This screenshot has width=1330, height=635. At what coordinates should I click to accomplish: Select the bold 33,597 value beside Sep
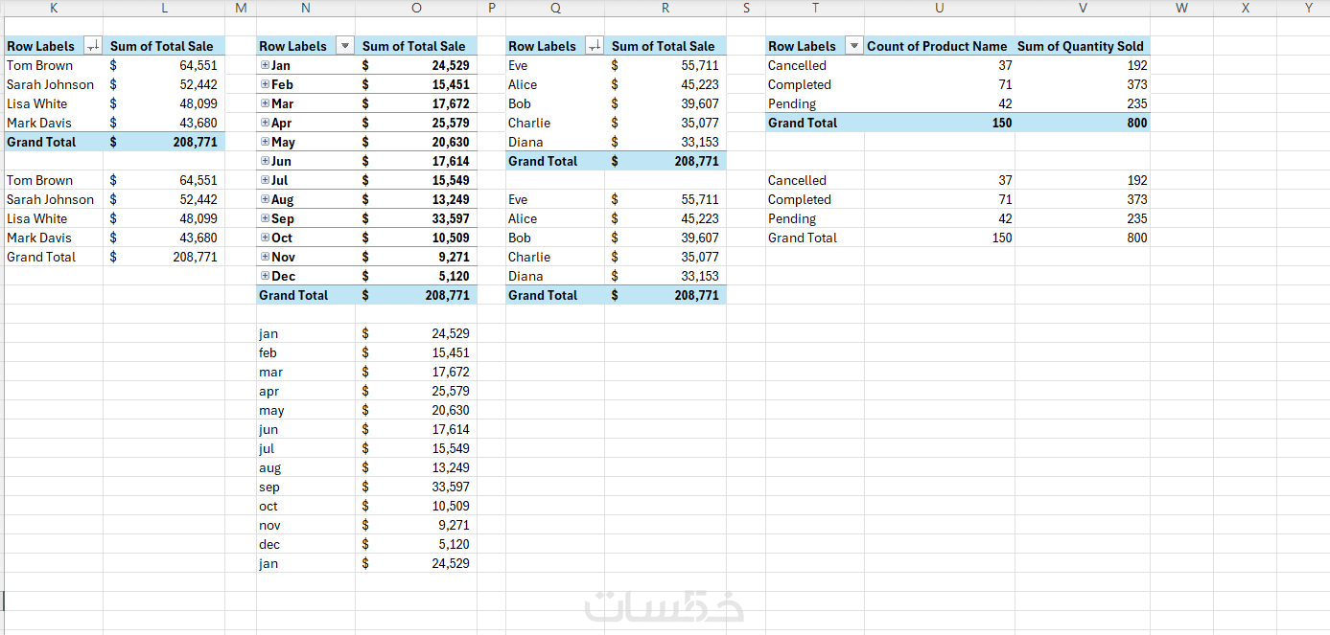tap(416, 218)
